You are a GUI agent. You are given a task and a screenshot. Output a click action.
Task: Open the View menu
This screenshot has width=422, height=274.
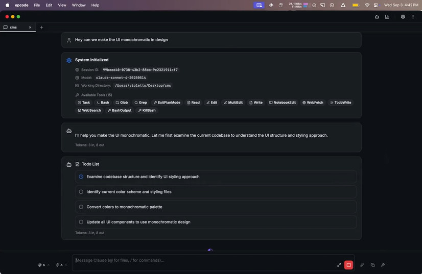coord(62,5)
